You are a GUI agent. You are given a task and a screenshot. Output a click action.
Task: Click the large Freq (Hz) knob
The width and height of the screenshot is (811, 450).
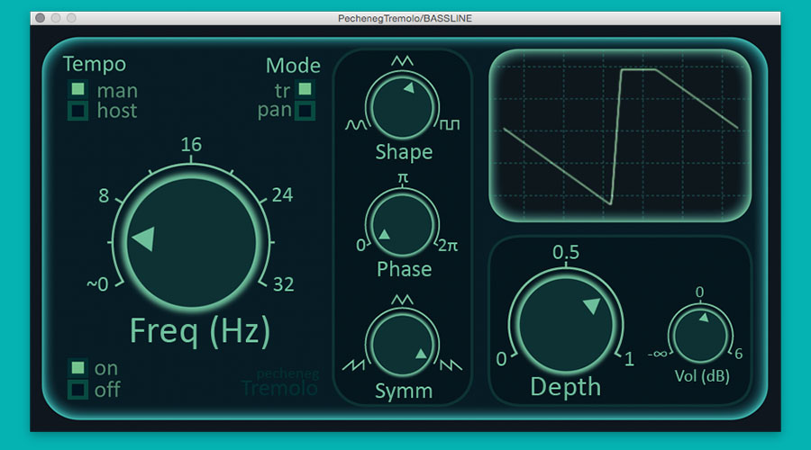190,242
